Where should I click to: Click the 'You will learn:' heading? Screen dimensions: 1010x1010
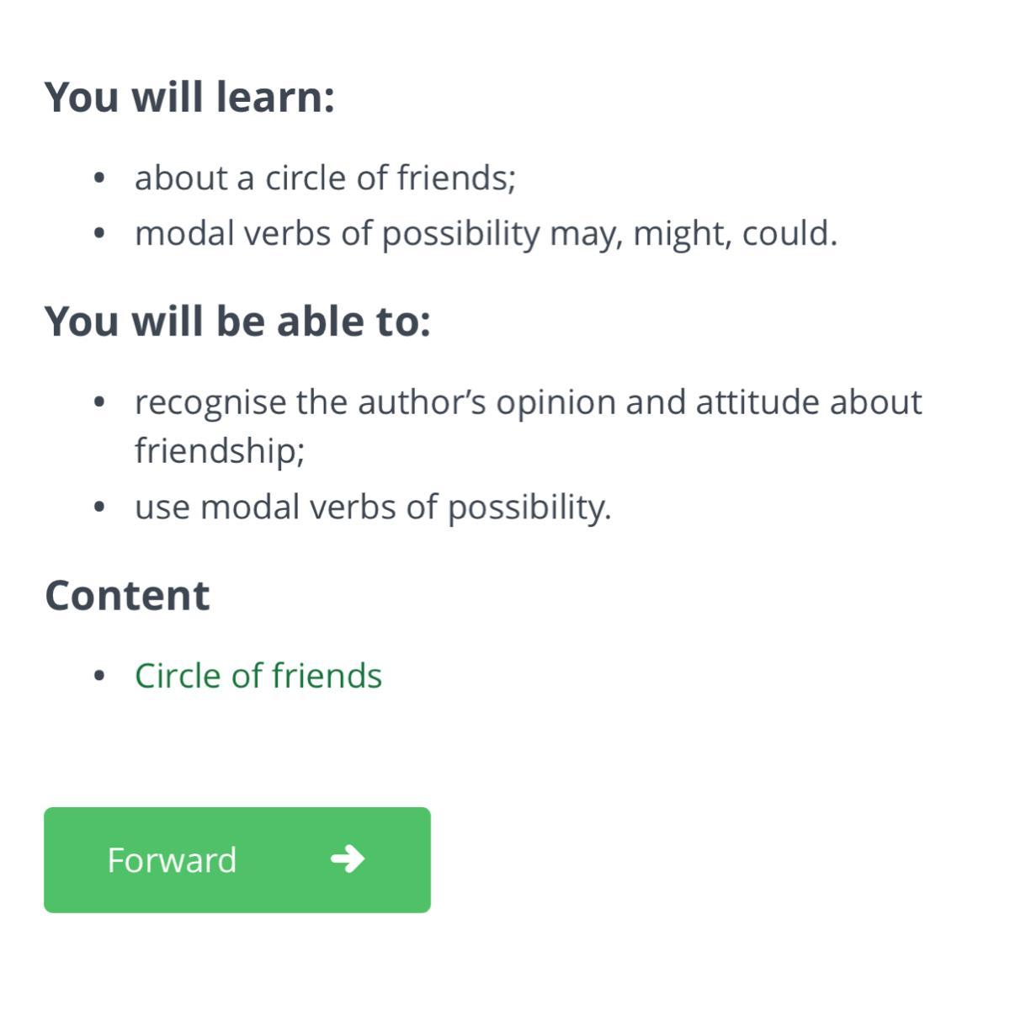tap(189, 97)
